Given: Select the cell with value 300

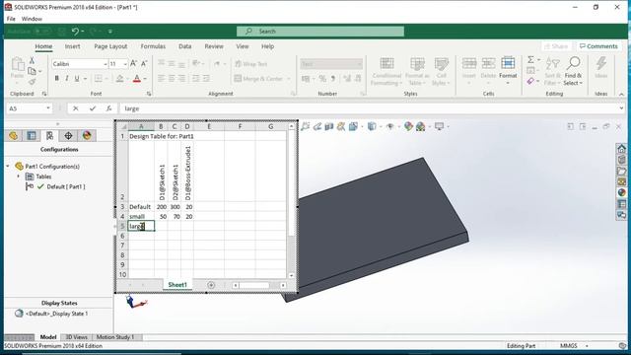Looking at the screenshot, I should 175,206.
